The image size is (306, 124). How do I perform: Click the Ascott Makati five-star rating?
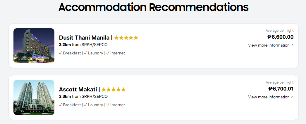coord(114,89)
